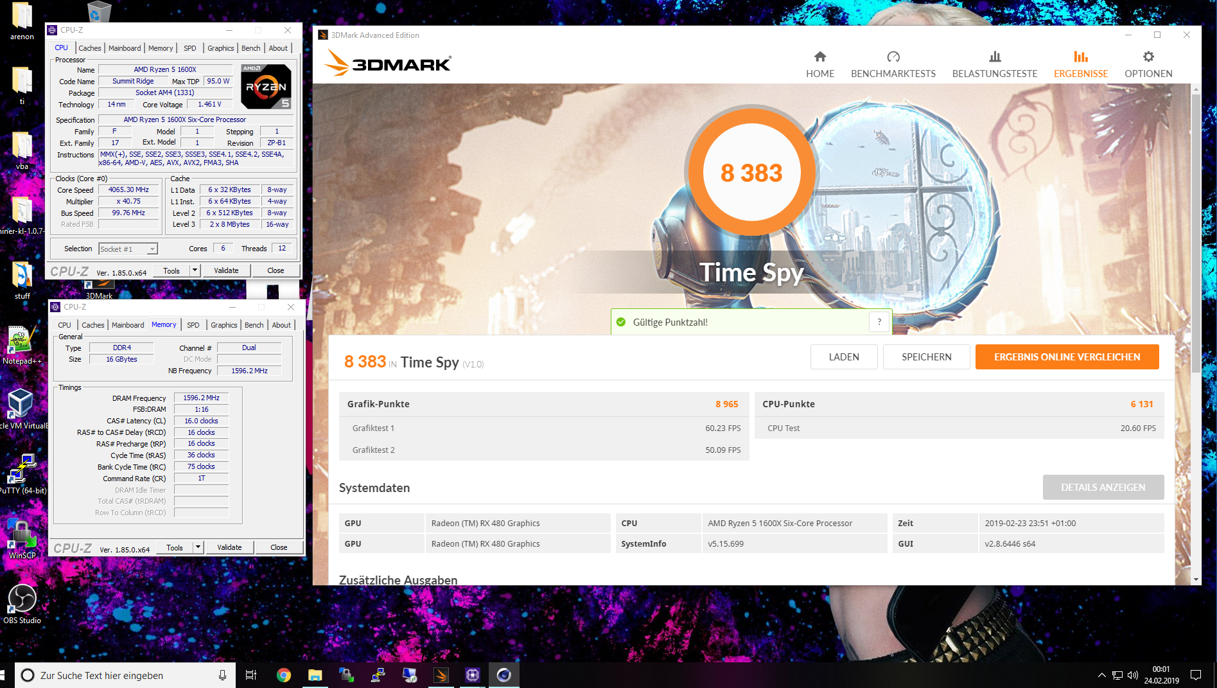Click ERGEBNIS ONLINE VERGLEICHEN button
The width and height of the screenshot is (1217, 688).
tap(1067, 357)
